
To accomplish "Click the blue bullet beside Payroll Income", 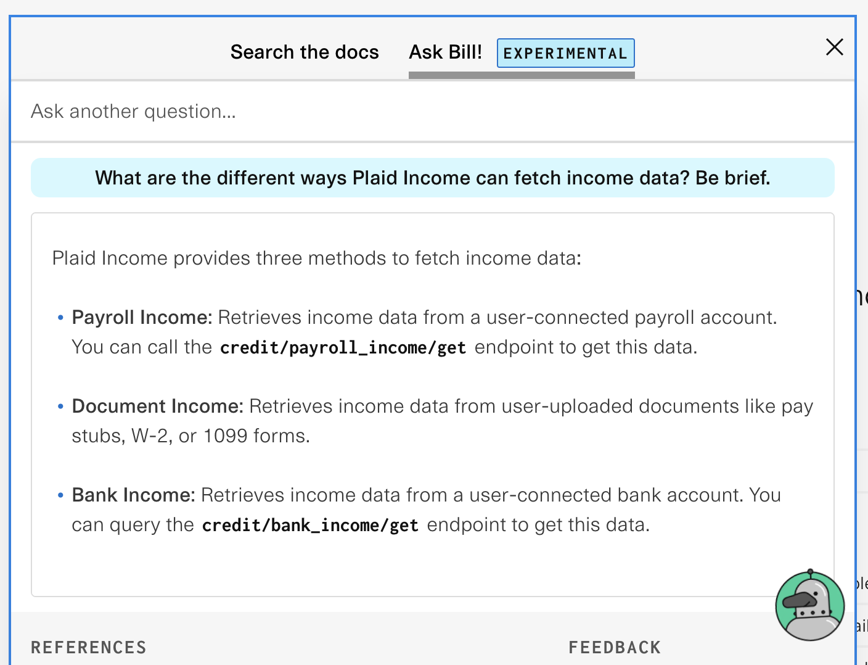I will pos(60,317).
